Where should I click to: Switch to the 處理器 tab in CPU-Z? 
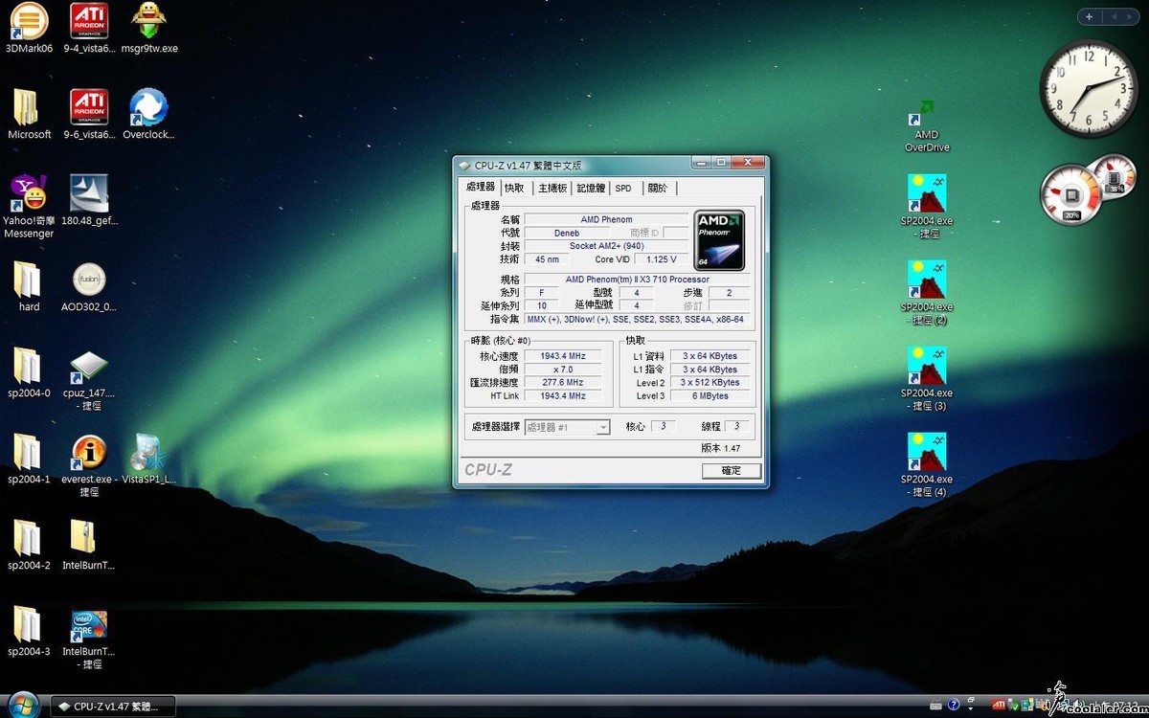point(480,188)
